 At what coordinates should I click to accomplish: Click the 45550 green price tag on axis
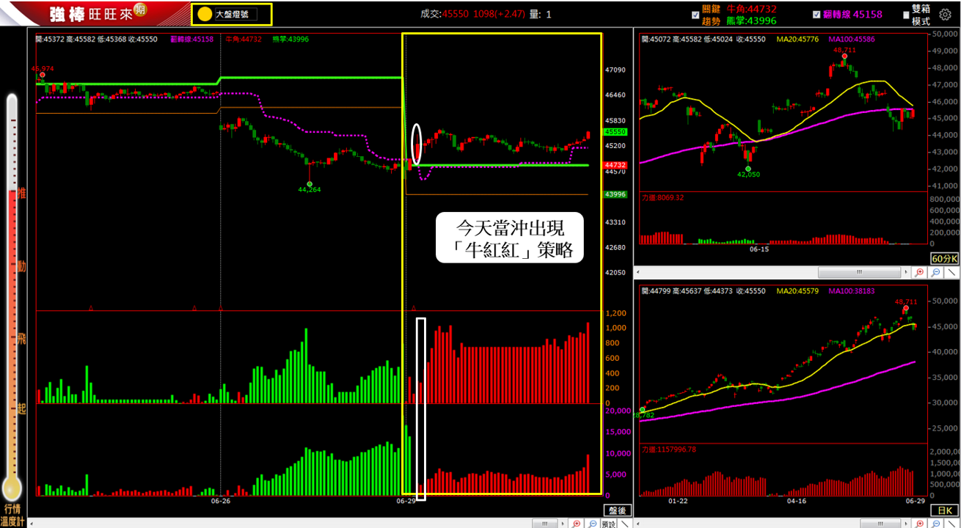614,132
